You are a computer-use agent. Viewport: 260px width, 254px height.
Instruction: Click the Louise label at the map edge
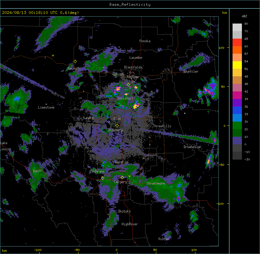point(5,149)
